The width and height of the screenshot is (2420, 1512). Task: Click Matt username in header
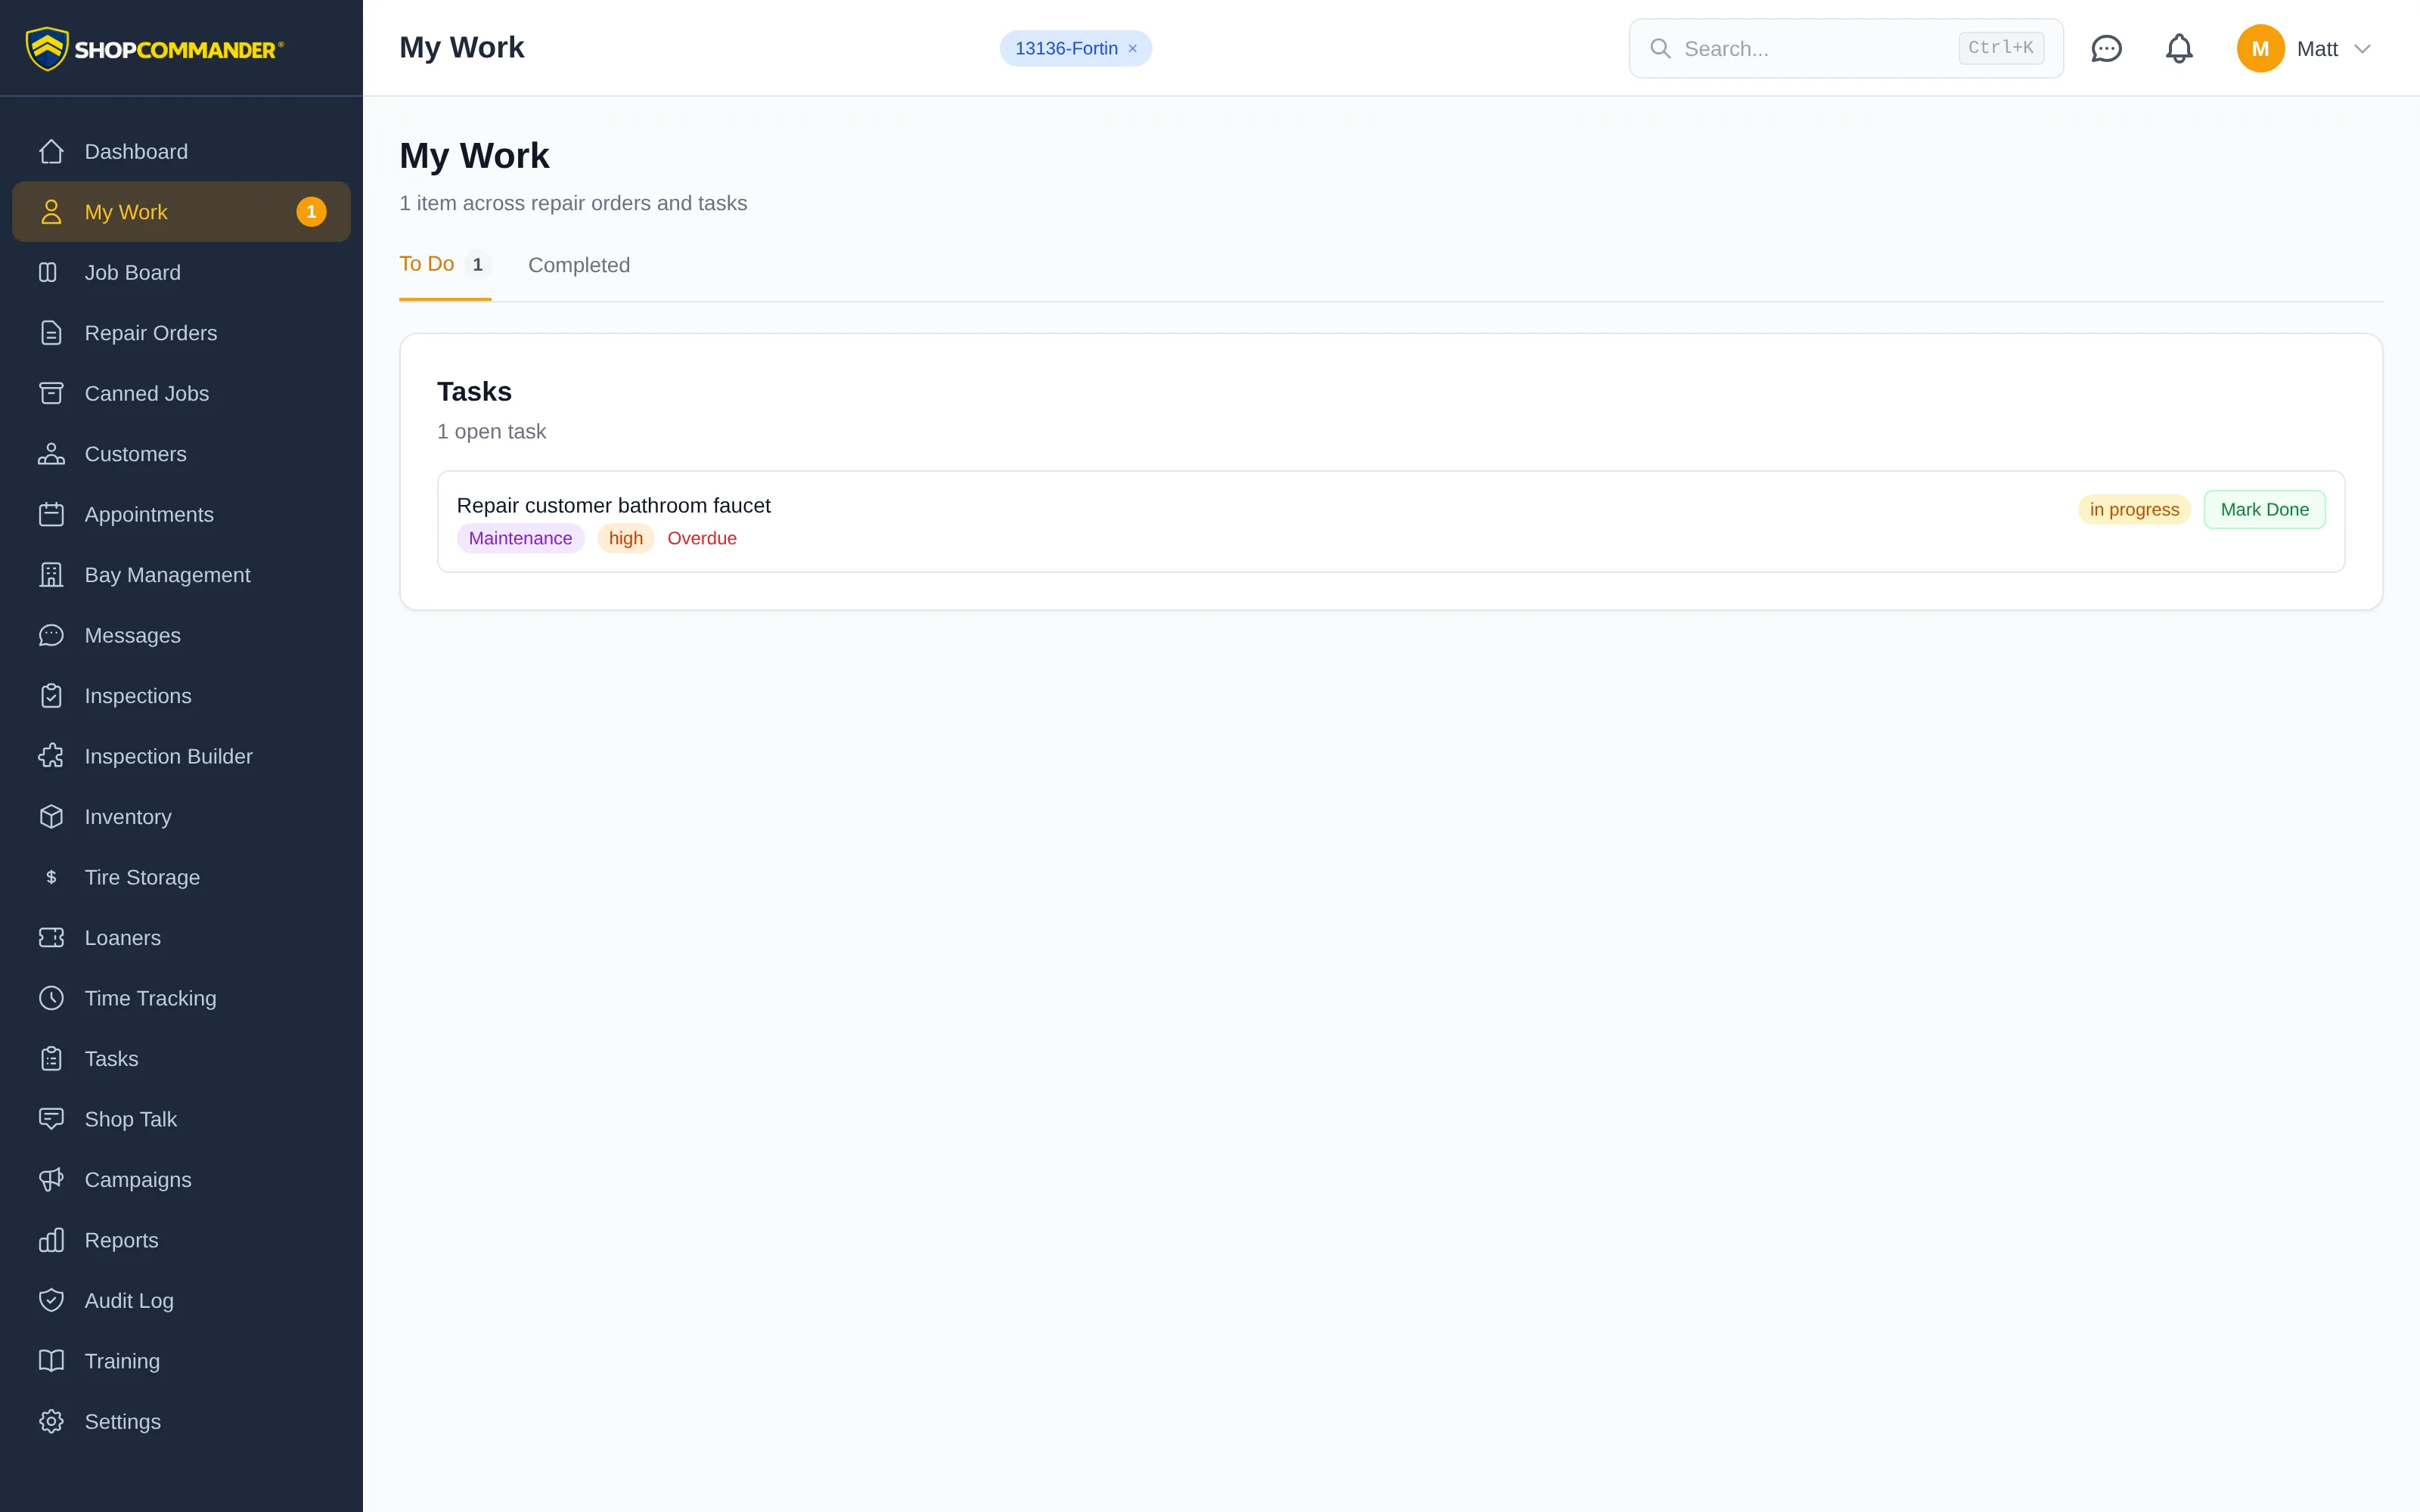tap(2317, 49)
